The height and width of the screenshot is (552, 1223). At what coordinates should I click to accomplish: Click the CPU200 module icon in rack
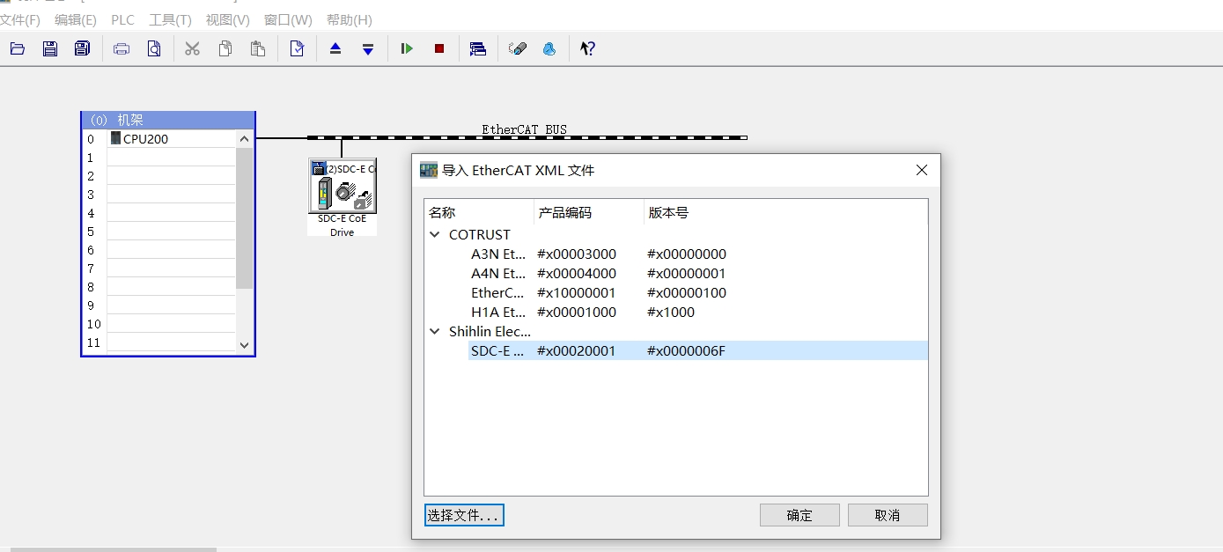[x=116, y=138]
